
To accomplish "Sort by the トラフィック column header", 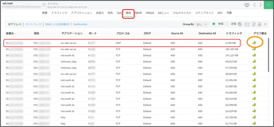I will tap(234, 33).
